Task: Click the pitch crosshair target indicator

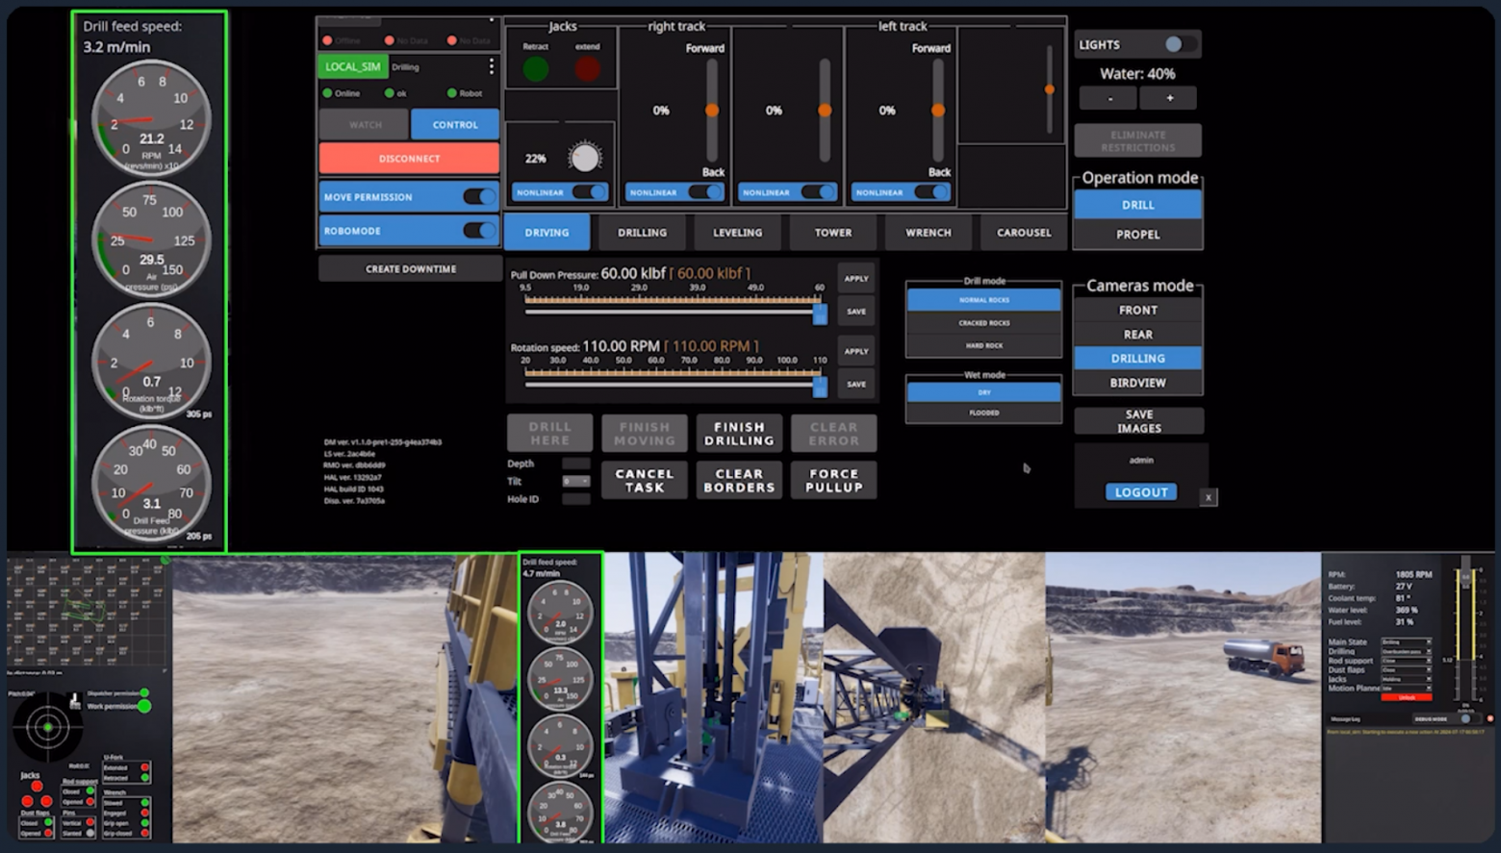Action: (x=46, y=727)
